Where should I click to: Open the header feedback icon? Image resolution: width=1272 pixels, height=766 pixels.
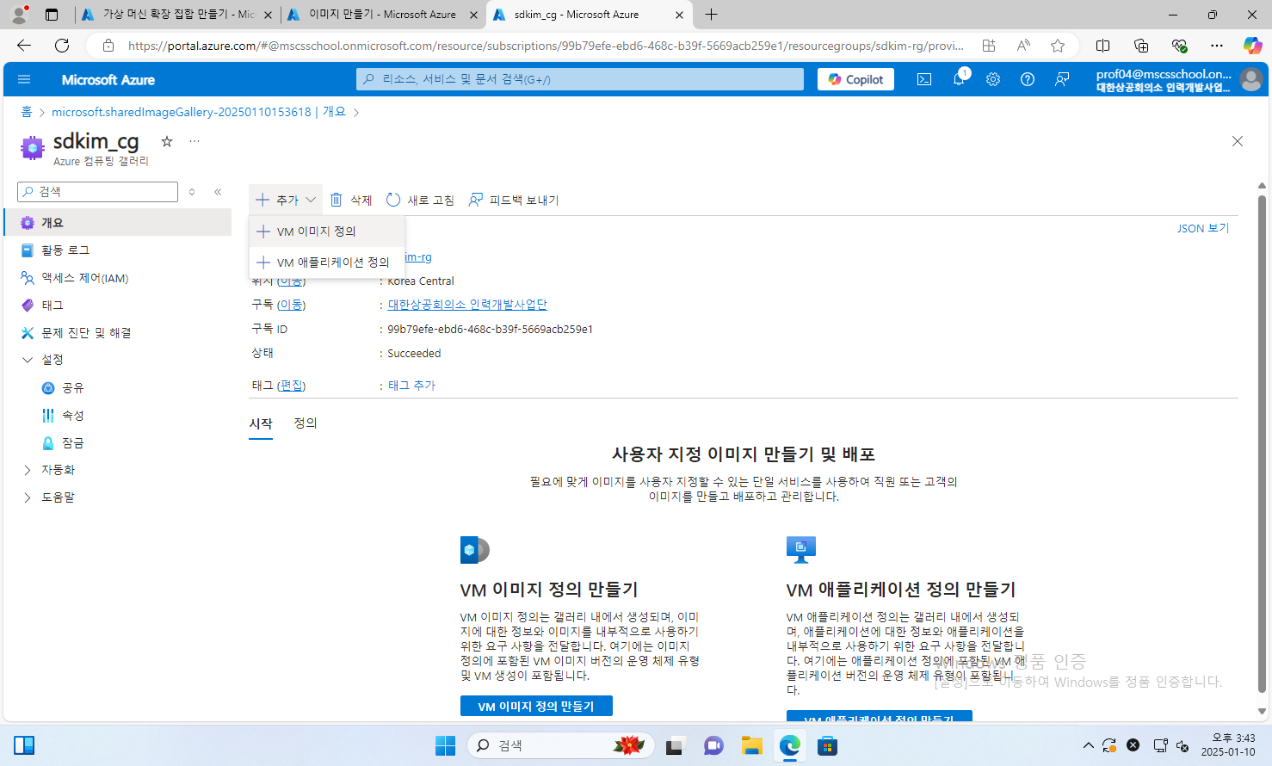point(1062,79)
